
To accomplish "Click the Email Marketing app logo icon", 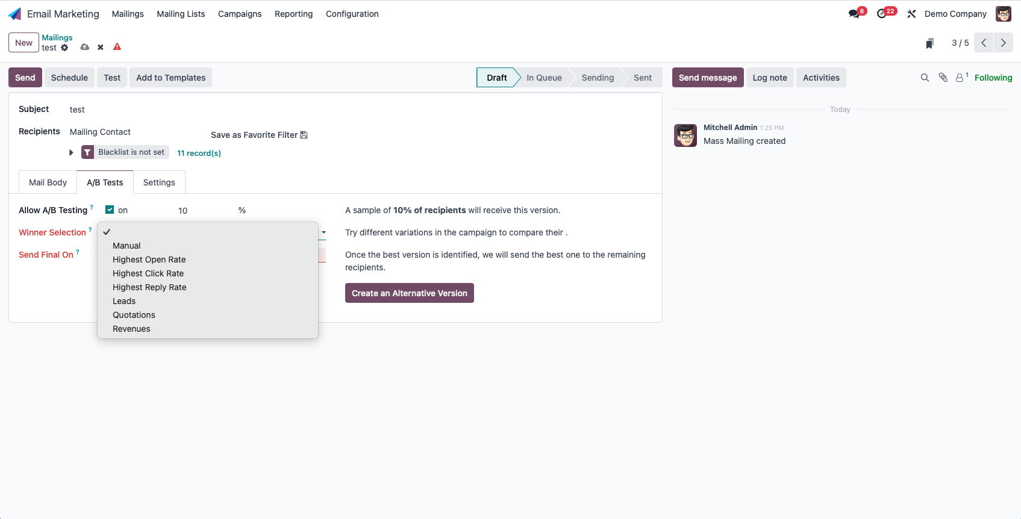I will tap(15, 14).
